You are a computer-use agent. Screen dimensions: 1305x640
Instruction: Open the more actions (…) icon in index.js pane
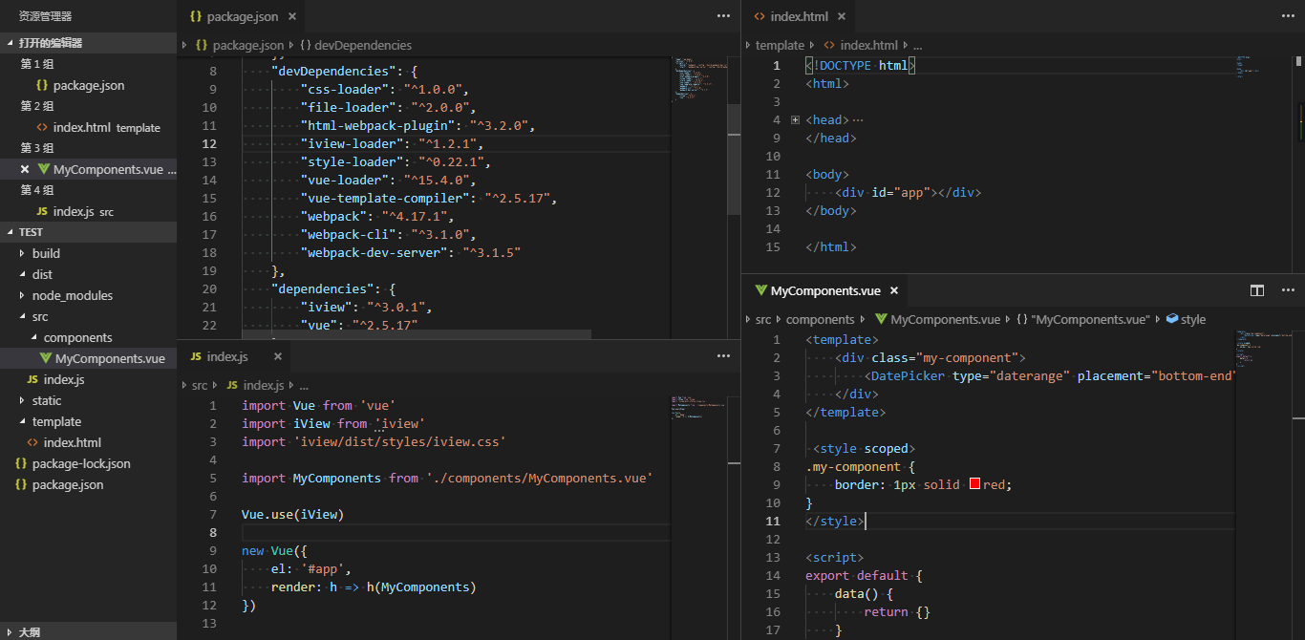723,355
